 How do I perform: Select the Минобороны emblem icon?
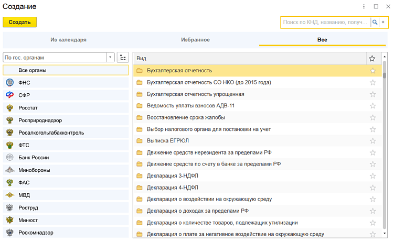[x=9, y=170]
